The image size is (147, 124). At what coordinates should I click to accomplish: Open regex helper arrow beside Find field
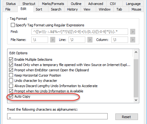[x=133, y=32]
